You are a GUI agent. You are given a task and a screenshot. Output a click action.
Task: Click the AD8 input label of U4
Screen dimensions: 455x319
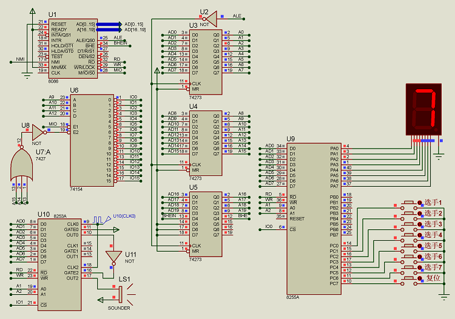pyautogui.click(x=172, y=113)
